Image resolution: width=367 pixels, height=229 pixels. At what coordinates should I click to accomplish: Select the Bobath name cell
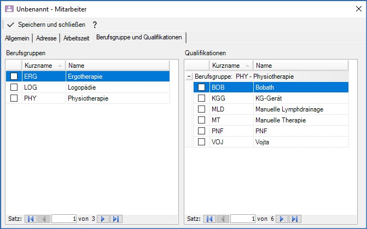pyautogui.click(x=301, y=87)
